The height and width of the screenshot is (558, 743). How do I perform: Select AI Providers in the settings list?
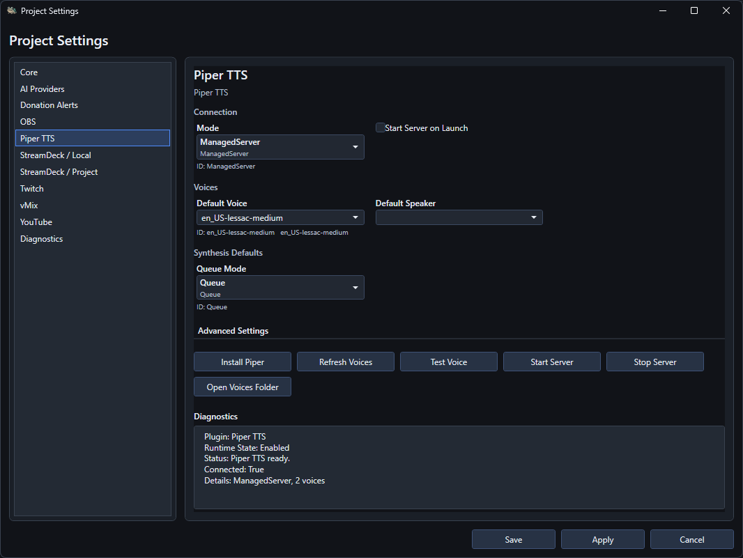click(92, 89)
